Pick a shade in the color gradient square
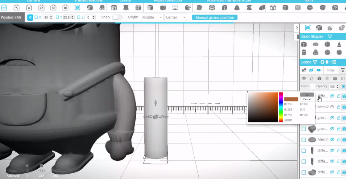 pos(263,107)
